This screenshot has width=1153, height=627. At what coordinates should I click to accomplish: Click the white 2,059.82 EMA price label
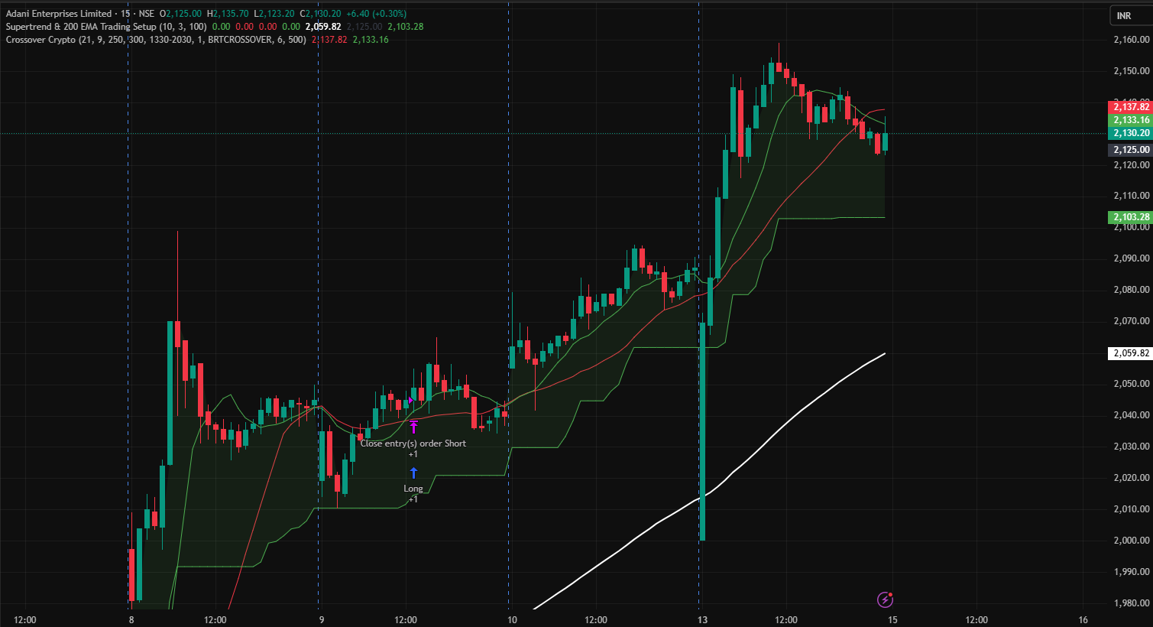(x=1130, y=353)
